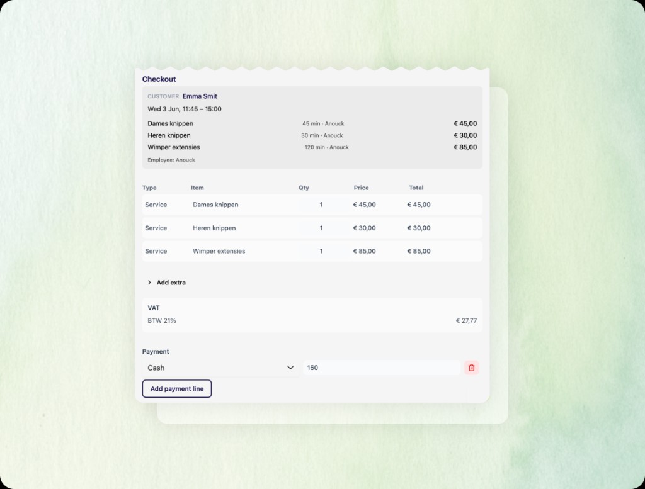Click the quantity value for Wimper extensies row
The image size is (645, 489).
click(321, 251)
